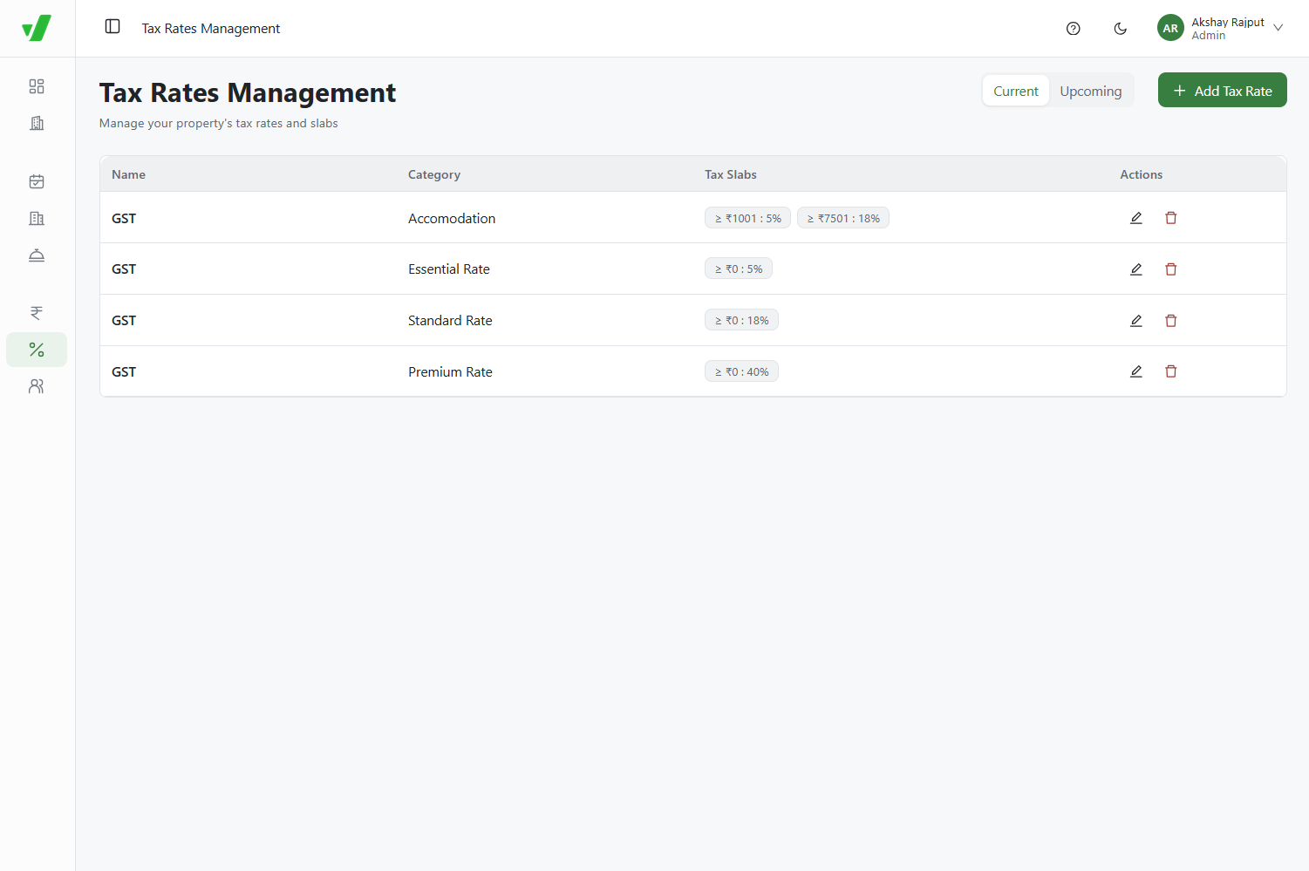
Task: Expand Akshay Rajput user menu chevron
Action: point(1278,28)
